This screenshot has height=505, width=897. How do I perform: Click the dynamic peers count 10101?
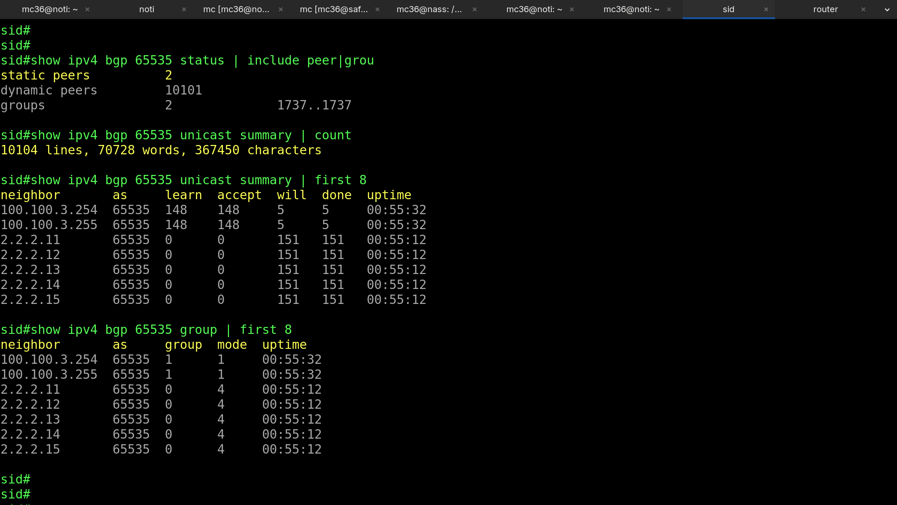point(184,90)
